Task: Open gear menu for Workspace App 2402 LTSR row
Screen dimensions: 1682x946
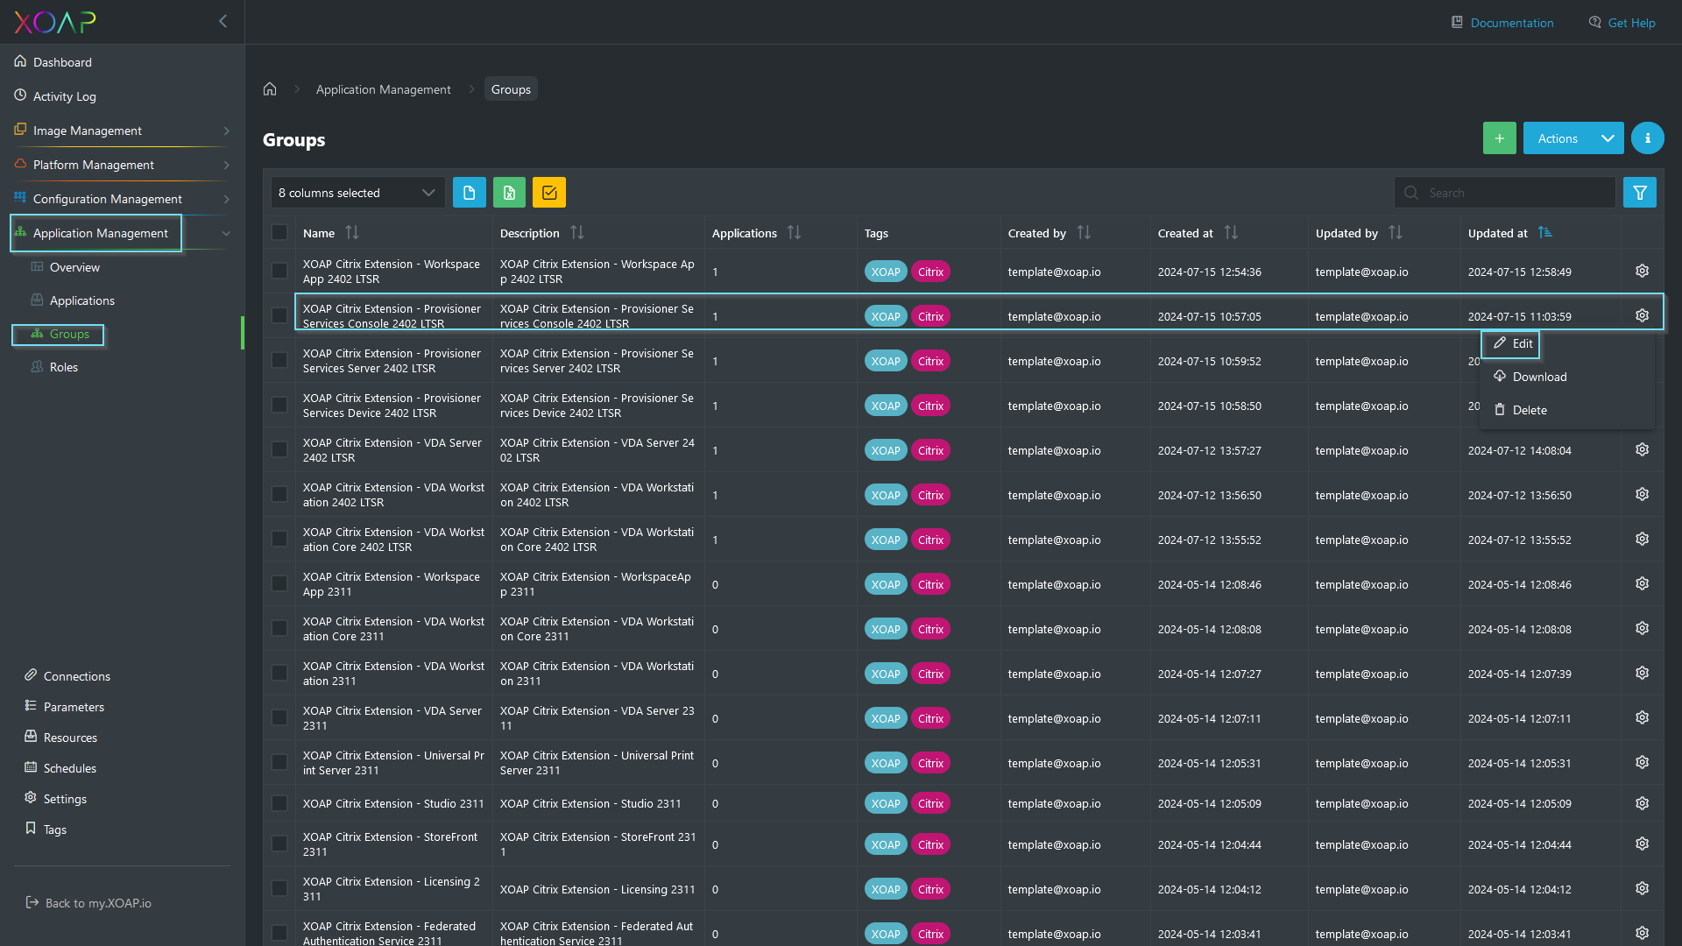Action: pyautogui.click(x=1642, y=272)
